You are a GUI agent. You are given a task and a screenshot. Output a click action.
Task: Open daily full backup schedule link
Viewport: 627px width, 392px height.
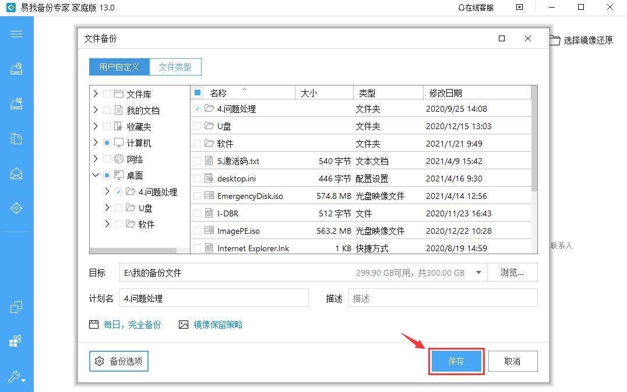(x=132, y=325)
